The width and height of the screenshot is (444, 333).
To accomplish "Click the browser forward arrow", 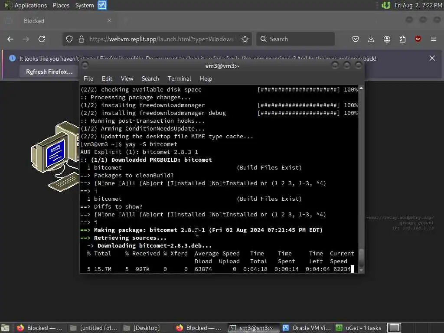I will coord(26,39).
